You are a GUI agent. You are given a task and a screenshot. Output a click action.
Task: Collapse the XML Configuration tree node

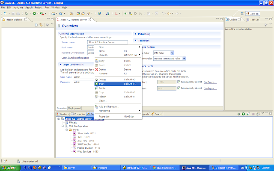(x=63, y=126)
